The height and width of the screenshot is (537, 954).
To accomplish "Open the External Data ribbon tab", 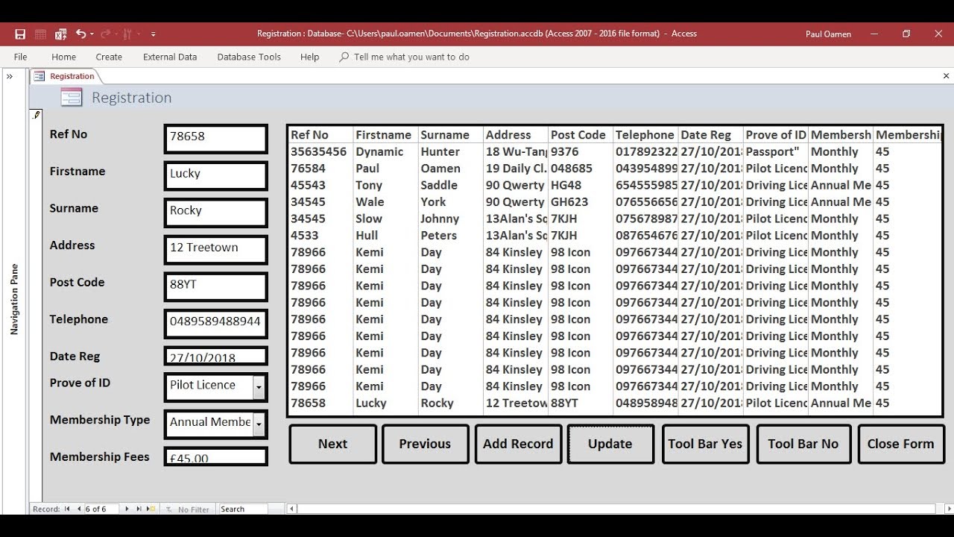I will click(x=170, y=57).
